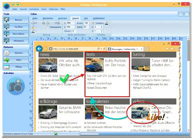Enable the Transparenz checkbox
Image resolution: width=193 pixels, height=139 pixels.
(x=47, y=27)
